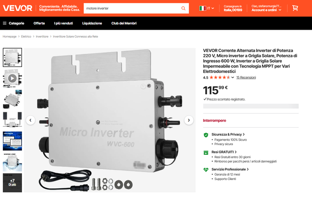The height and width of the screenshot is (198, 312).
Task: Change delivery location Italia, 00199
Action: (233, 8)
